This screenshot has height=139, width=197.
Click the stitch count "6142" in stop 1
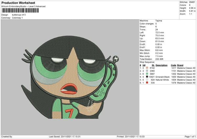(152, 68)
